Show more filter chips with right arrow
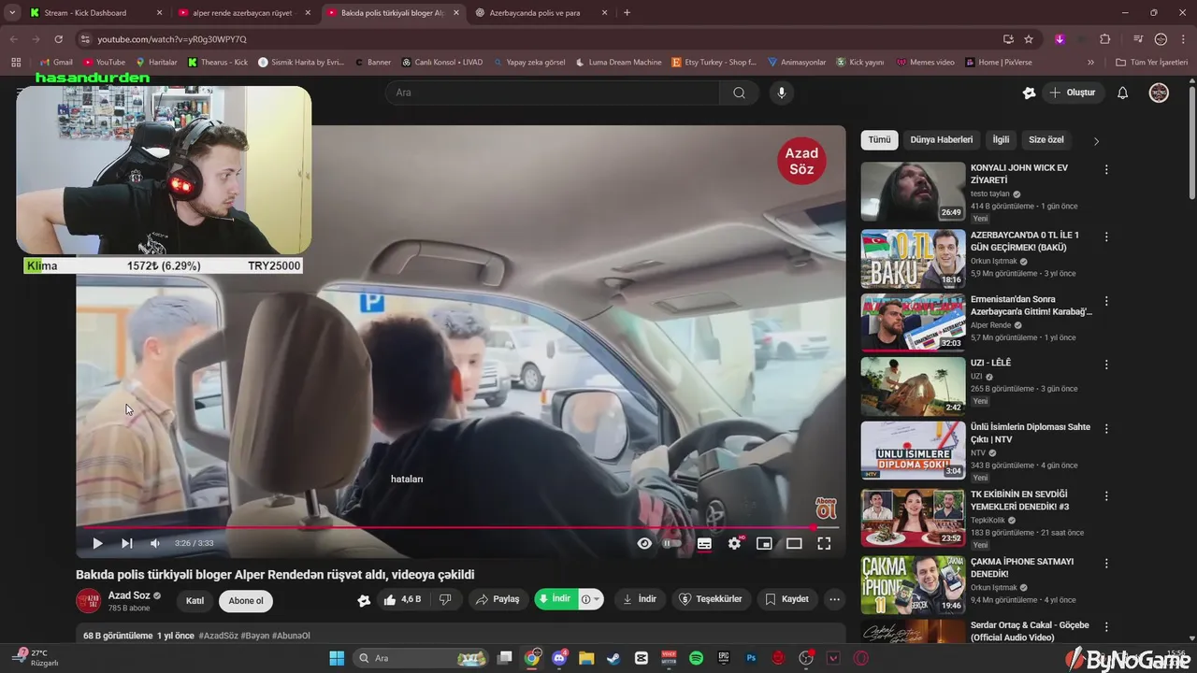Image resolution: width=1197 pixels, height=673 pixels. point(1096,141)
